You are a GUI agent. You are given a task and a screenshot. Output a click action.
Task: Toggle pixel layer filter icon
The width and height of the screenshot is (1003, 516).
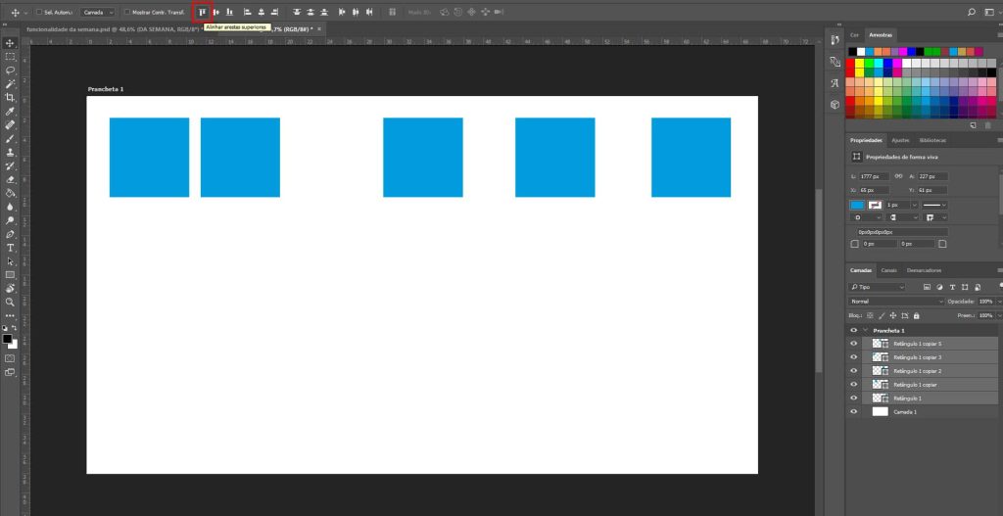point(927,287)
